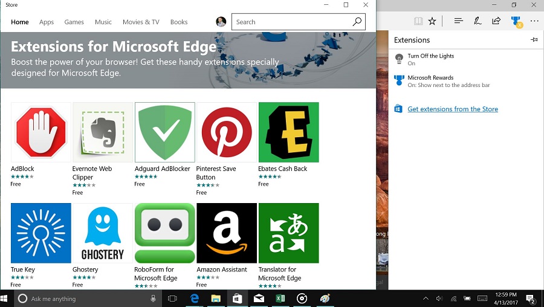
Task: Open Edge Hub menu icon
Action: pos(459,21)
